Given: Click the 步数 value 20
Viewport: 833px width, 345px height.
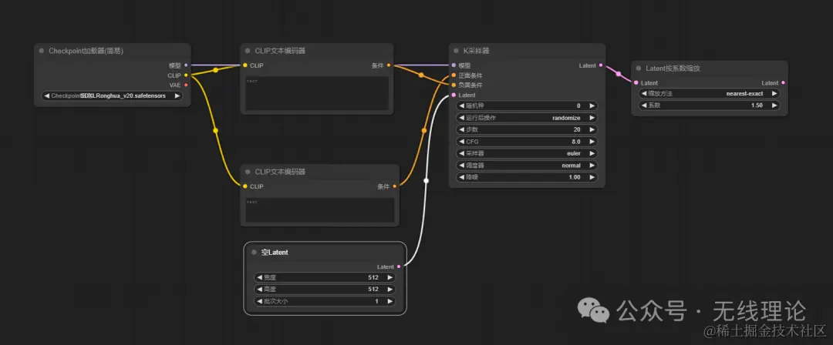Looking at the screenshot, I should point(577,129).
